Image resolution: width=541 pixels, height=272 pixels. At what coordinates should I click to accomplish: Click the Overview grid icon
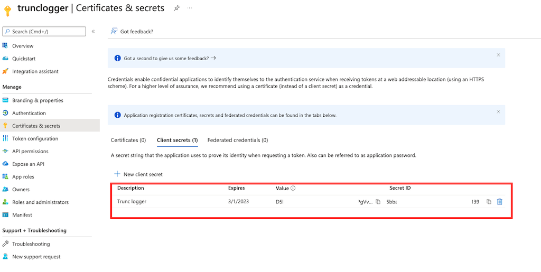point(5,45)
